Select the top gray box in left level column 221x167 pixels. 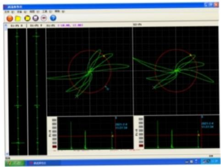tap(55, 120)
